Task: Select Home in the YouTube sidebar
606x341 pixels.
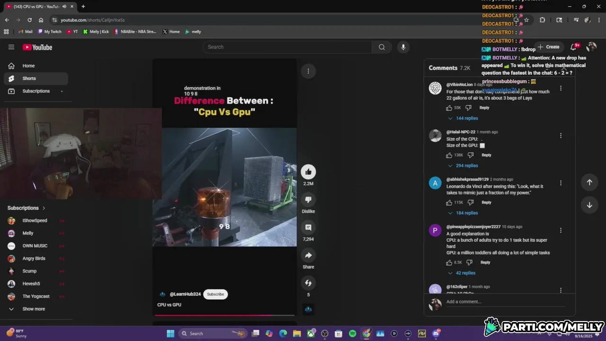Action: coord(36,66)
